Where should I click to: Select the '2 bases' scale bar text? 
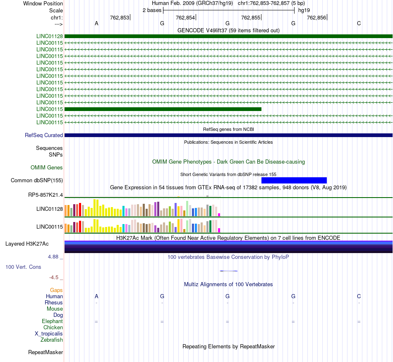tap(152, 10)
